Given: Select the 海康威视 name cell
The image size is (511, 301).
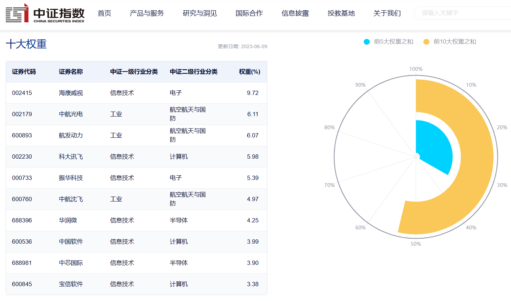Looking at the screenshot, I should coord(71,93).
